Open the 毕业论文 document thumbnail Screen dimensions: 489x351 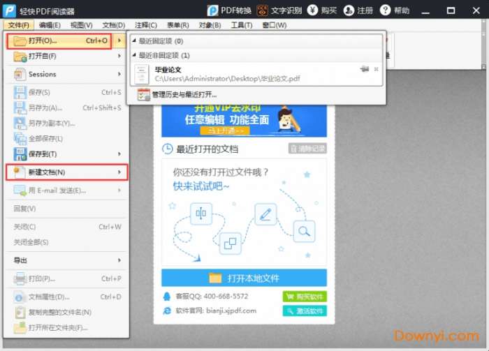(141, 74)
